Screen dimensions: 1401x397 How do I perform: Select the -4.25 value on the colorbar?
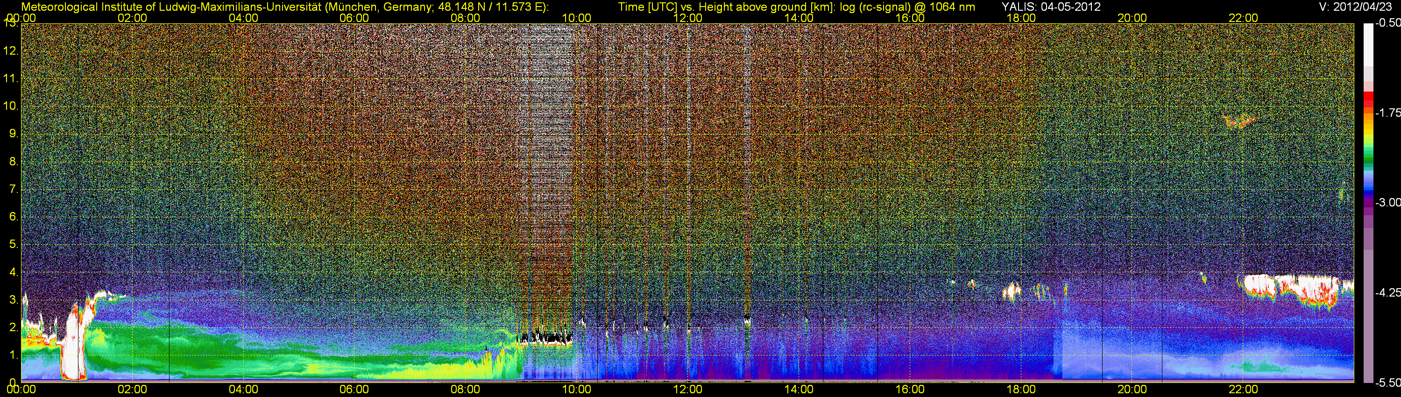click(1387, 292)
